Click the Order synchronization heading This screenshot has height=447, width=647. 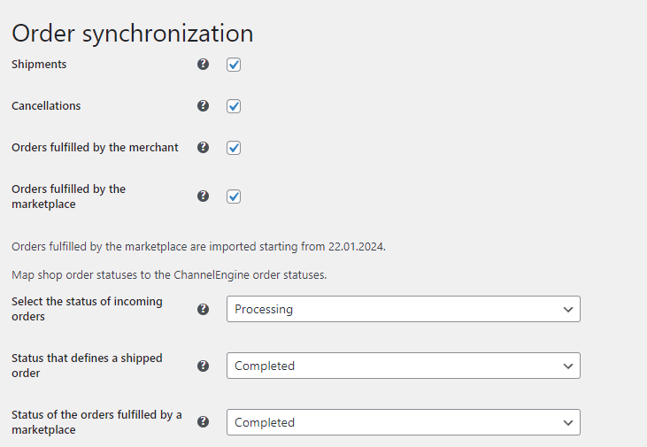(133, 33)
